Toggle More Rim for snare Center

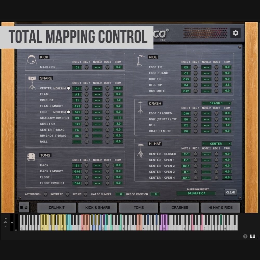tap(69, 88)
